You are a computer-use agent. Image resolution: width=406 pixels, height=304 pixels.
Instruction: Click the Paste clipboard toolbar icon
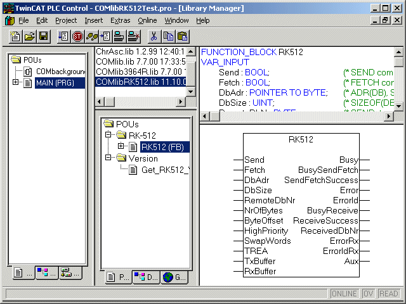click(x=181, y=36)
